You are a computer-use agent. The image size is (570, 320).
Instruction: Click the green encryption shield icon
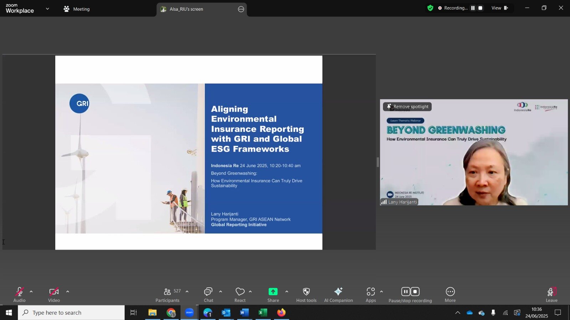click(x=430, y=8)
